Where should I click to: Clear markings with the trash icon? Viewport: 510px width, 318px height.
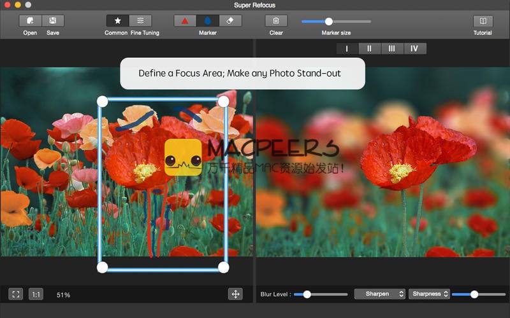tap(276, 21)
